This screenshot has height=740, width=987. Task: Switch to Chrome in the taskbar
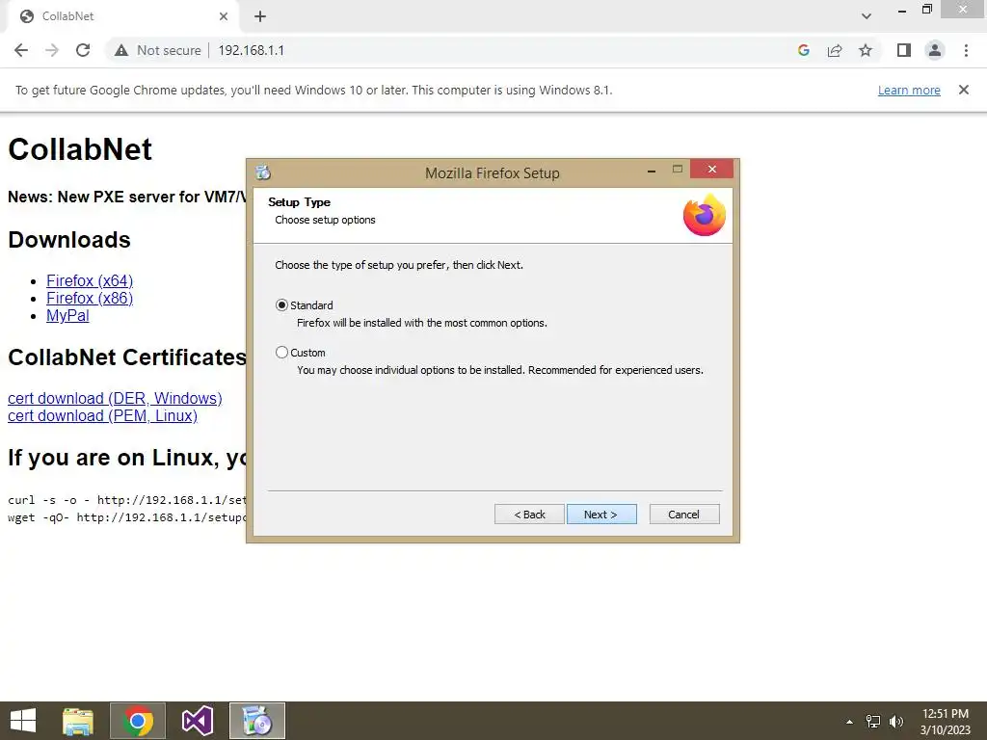tap(138, 721)
